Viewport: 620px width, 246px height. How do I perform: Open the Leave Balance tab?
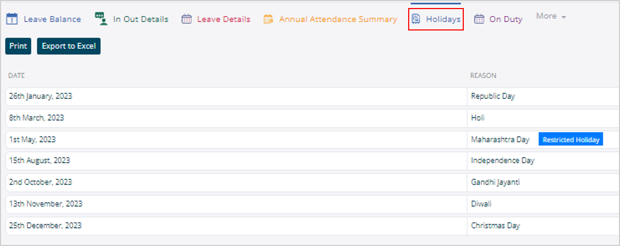pyautogui.click(x=52, y=19)
